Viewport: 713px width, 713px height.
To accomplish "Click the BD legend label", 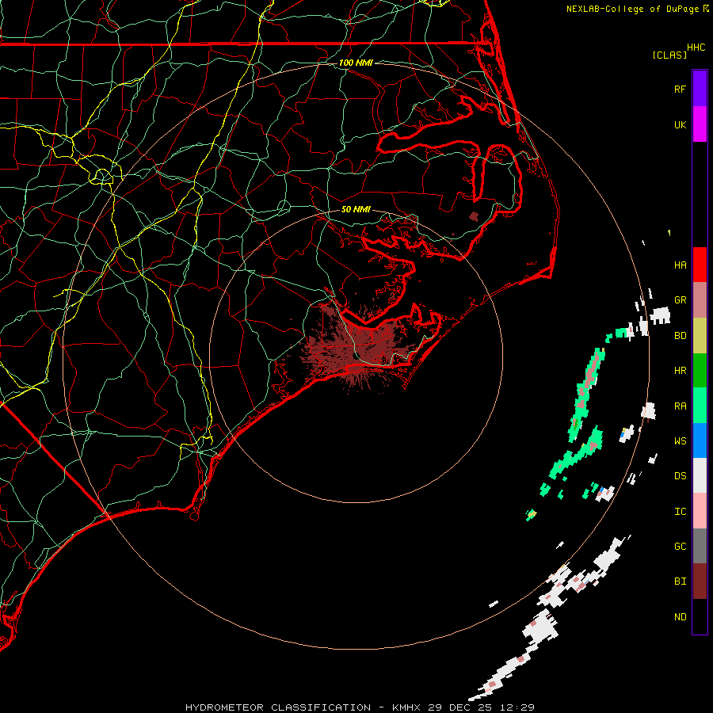I will pyautogui.click(x=680, y=336).
